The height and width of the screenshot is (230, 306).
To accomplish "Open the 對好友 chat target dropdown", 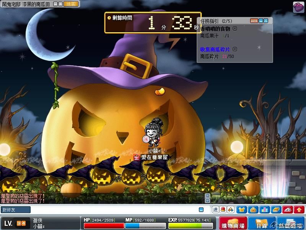I will (x=16, y=210).
